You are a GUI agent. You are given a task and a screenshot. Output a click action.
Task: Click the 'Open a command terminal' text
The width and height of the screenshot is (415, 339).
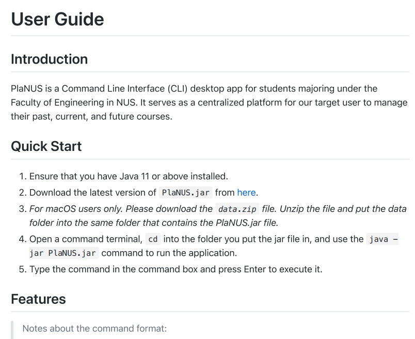point(86,239)
